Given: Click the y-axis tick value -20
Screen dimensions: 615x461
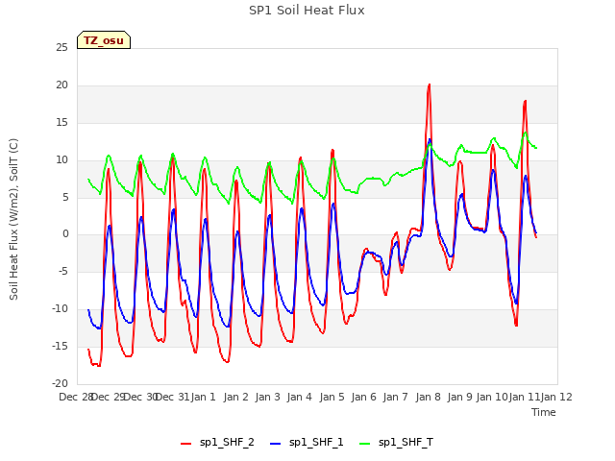Looking at the screenshot, I should [x=61, y=383].
